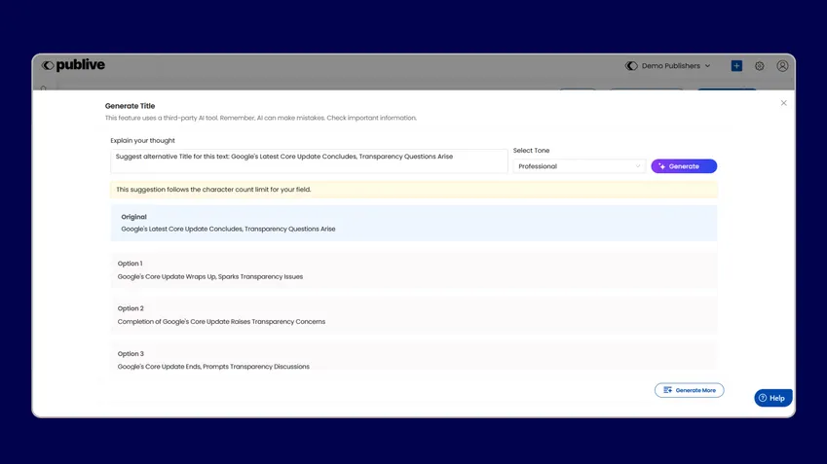Viewport: 827px width, 464px height.
Task: Click the Publive logo
Action: (73, 65)
